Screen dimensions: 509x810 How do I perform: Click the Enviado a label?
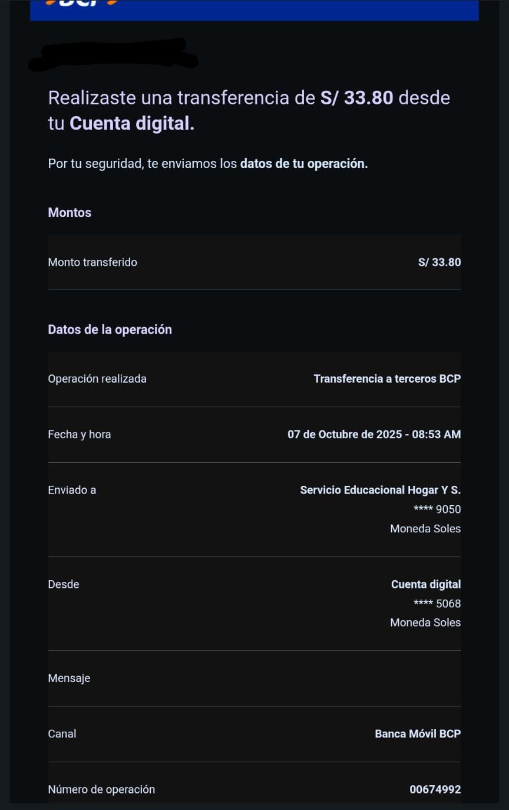[x=72, y=490]
